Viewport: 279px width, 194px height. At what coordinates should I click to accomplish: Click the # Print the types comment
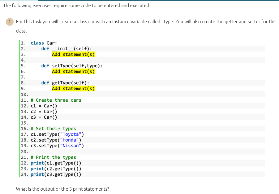pos(53,157)
